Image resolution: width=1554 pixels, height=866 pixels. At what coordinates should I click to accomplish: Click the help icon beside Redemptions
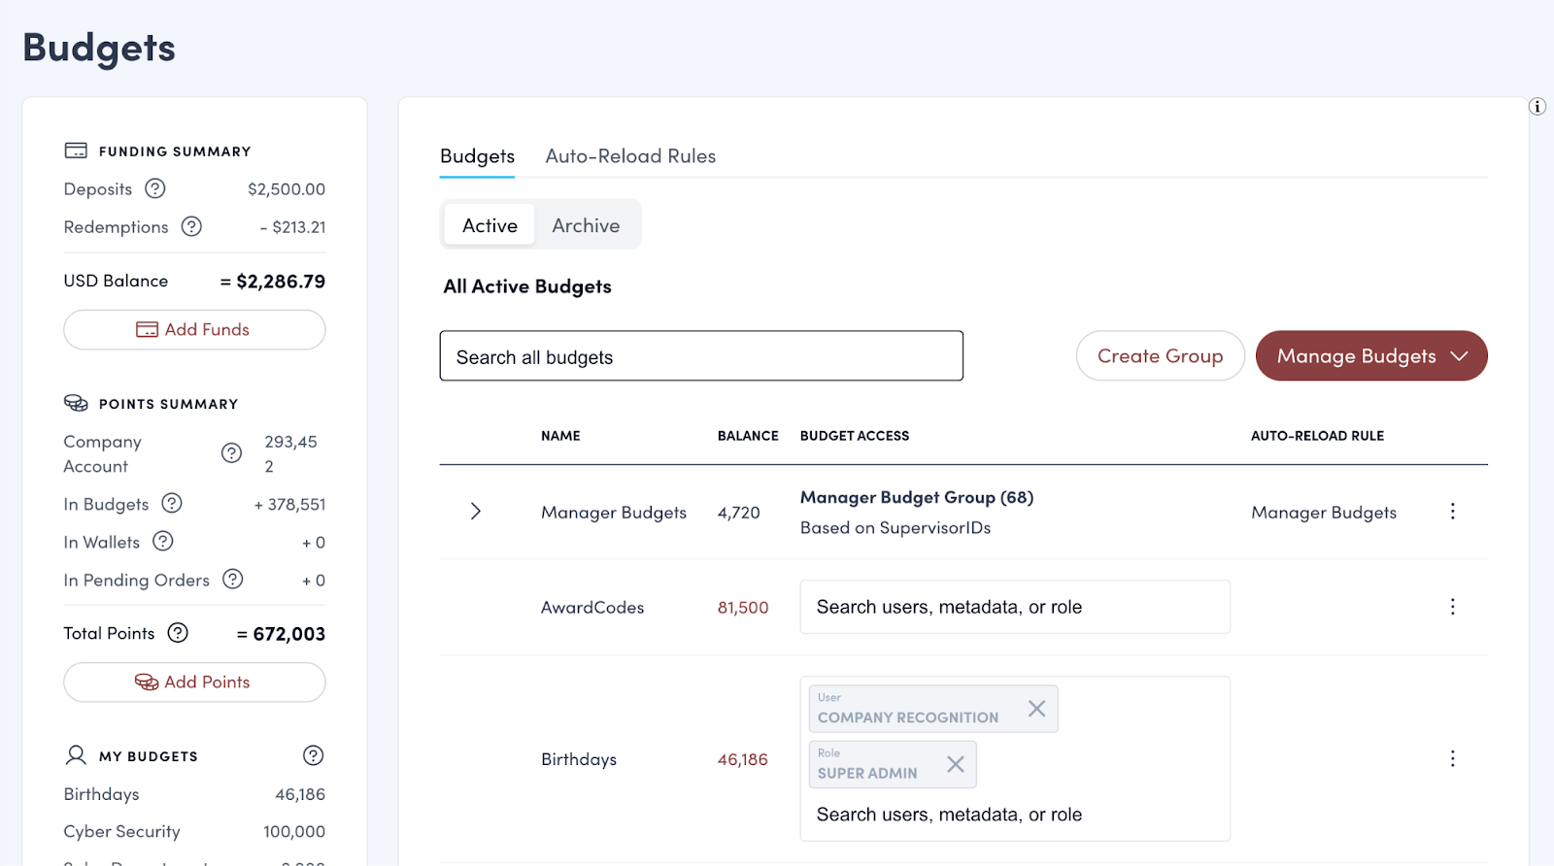click(192, 226)
